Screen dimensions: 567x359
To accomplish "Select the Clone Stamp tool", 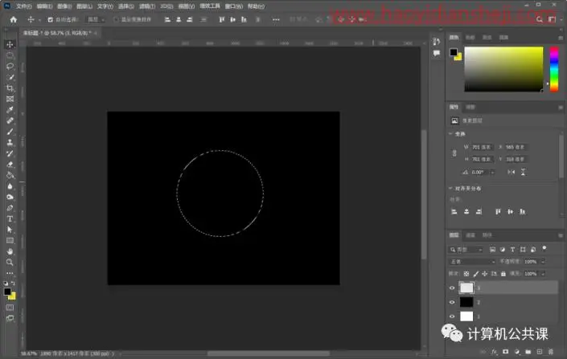I will coord(10,143).
